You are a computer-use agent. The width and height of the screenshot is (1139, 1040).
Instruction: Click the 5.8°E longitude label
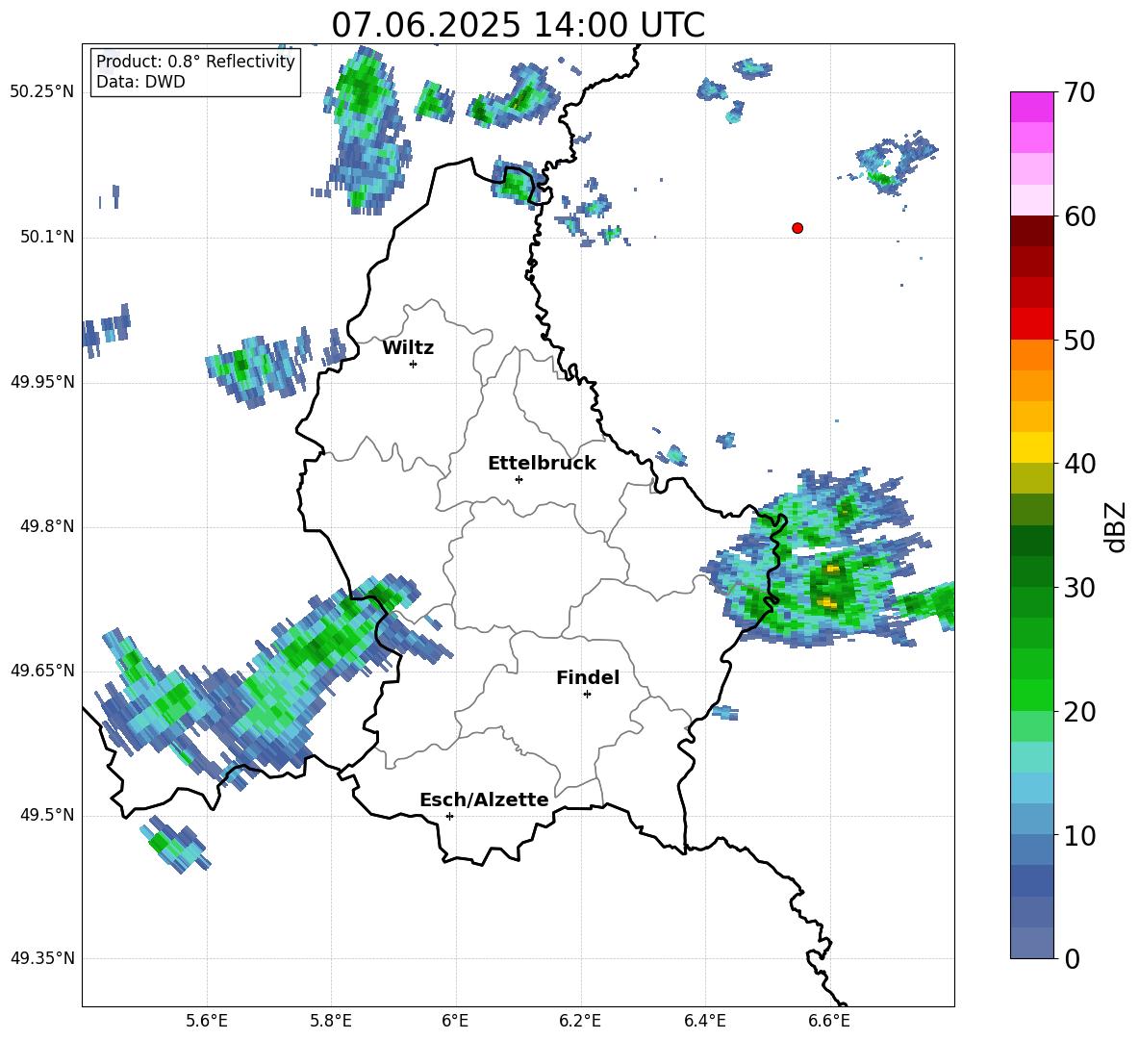coord(331,1021)
